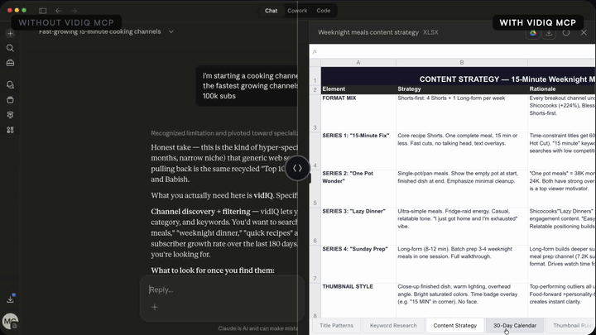Start a new chat with plus icon
This screenshot has width=596, height=335.
(x=10, y=33)
